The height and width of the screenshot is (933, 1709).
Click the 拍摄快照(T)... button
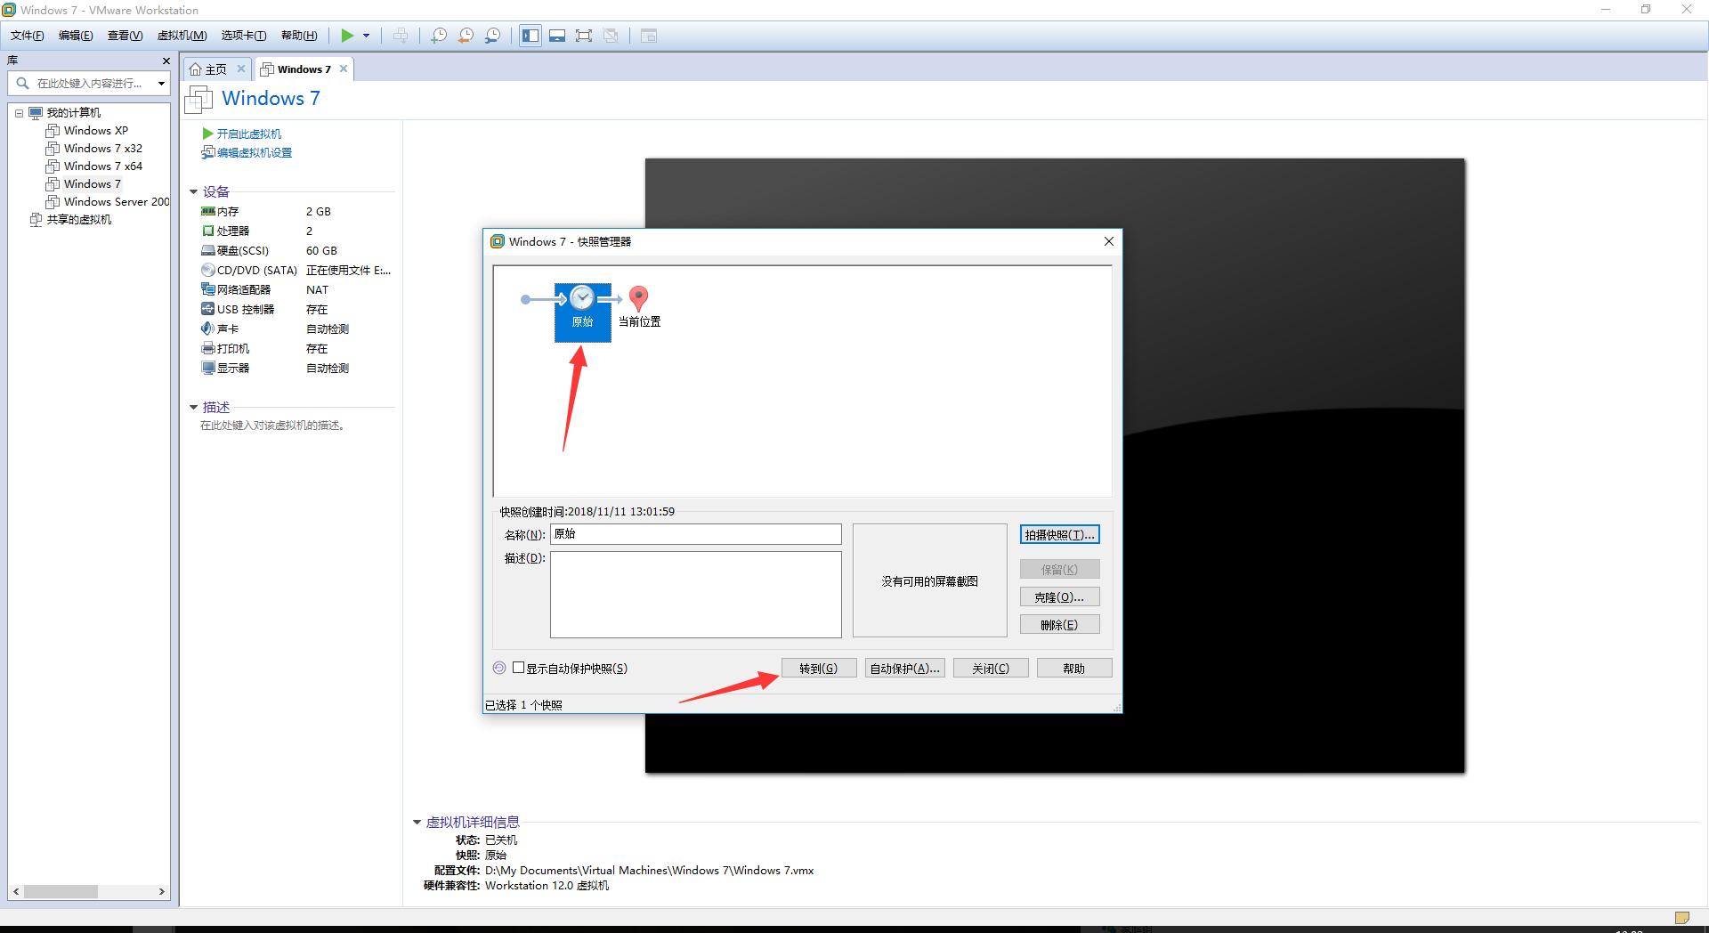coord(1059,535)
